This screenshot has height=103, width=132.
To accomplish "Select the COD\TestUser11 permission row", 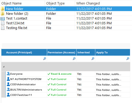I will [x=68, y=95].
